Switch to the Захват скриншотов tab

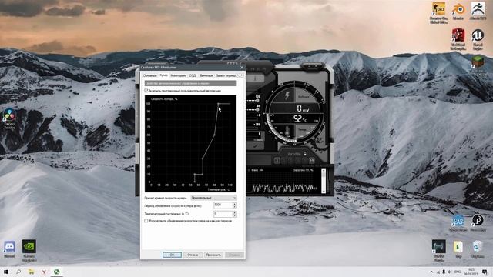(226, 75)
